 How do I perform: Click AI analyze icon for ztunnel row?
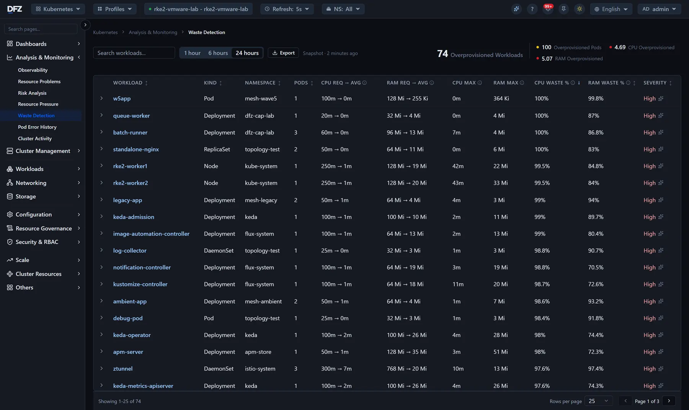click(x=661, y=369)
